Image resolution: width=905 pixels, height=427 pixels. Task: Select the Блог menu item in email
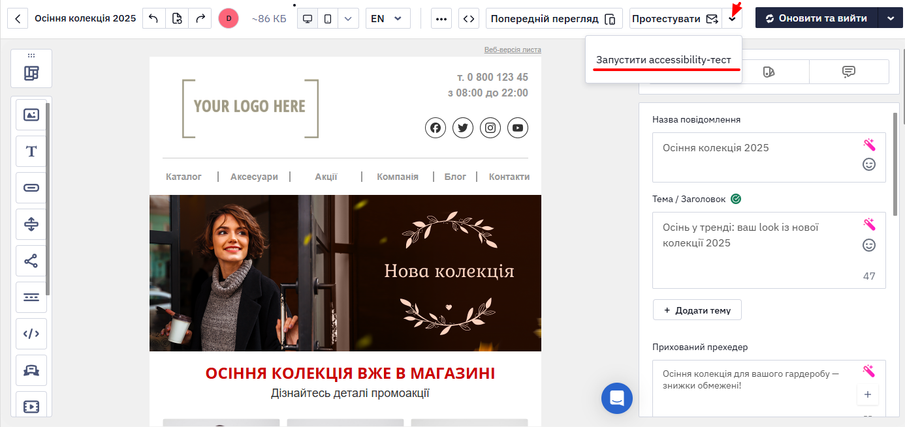pyautogui.click(x=456, y=177)
